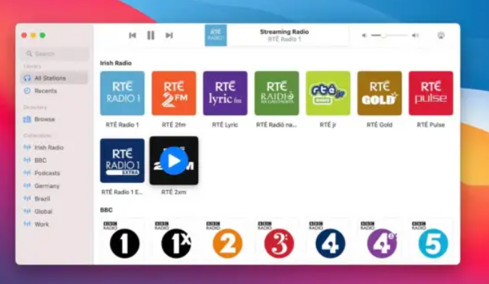This screenshot has height=284, width=489.
Task: Open the AirPlay output icon
Action: [x=441, y=35]
